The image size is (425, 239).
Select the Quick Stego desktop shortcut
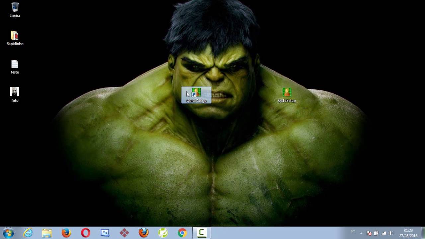tap(196, 95)
